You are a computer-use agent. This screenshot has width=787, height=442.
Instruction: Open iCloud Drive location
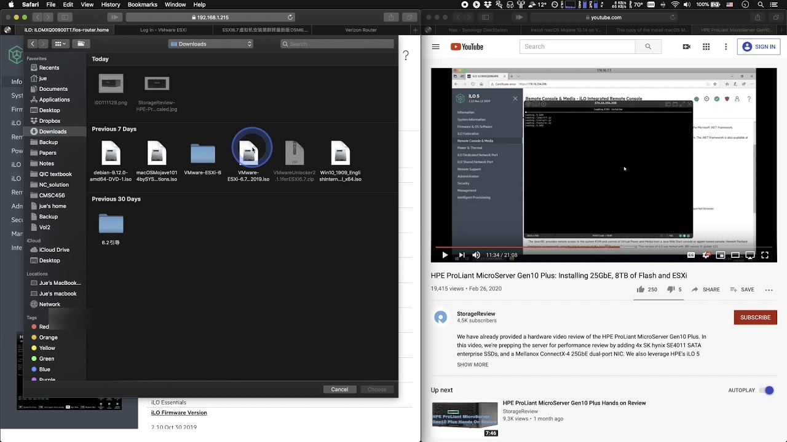pos(54,250)
